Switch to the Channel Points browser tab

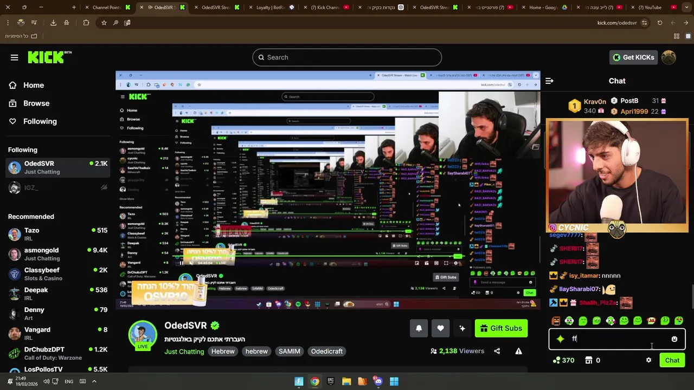click(x=109, y=8)
